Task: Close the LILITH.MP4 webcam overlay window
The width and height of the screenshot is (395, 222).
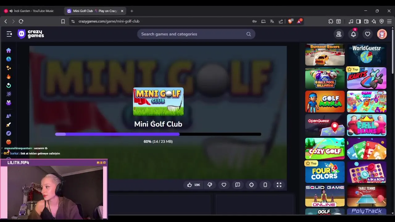Action: (x=105, y=162)
